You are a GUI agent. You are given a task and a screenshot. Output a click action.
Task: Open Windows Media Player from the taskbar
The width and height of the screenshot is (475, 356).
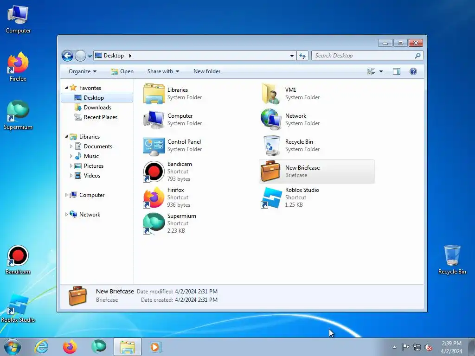pos(156,347)
